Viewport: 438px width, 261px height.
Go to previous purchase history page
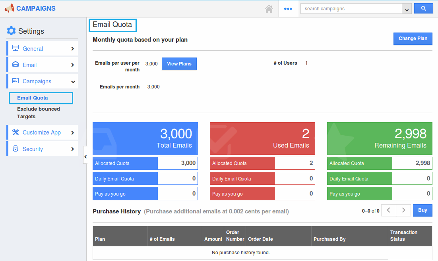388,210
